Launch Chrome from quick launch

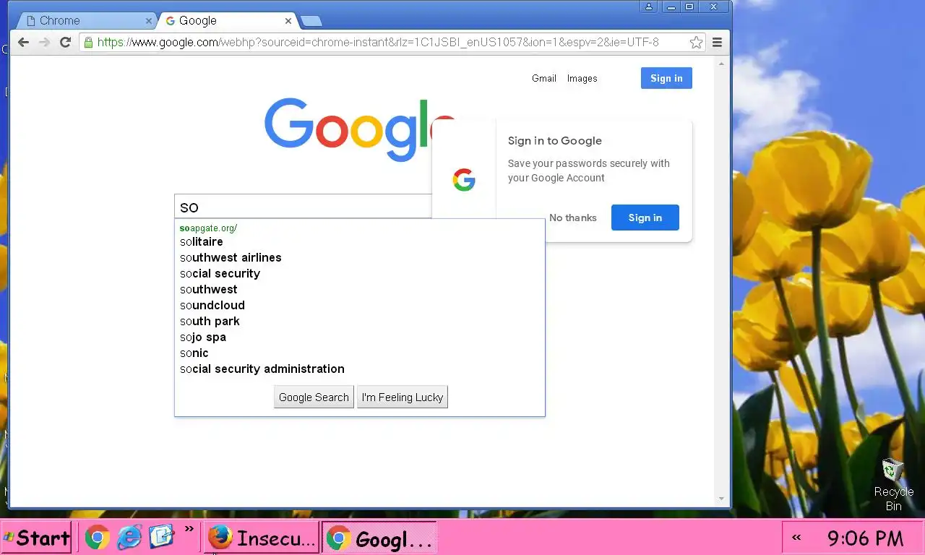tap(97, 538)
